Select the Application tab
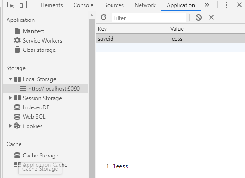Image resolution: width=245 pixels, height=178 pixels. [x=181, y=5]
